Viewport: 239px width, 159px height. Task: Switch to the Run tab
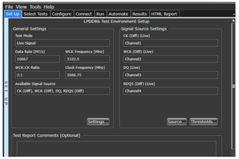[x=101, y=14]
